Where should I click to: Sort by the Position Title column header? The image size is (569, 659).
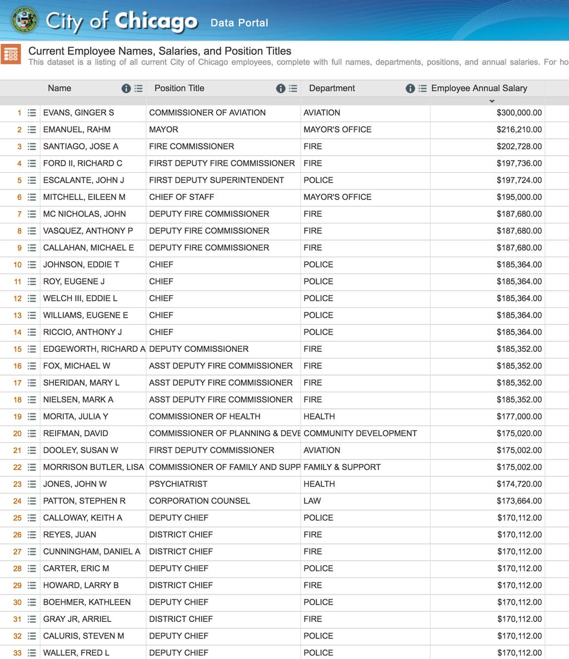pyautogui.click(x=179, y=88)
